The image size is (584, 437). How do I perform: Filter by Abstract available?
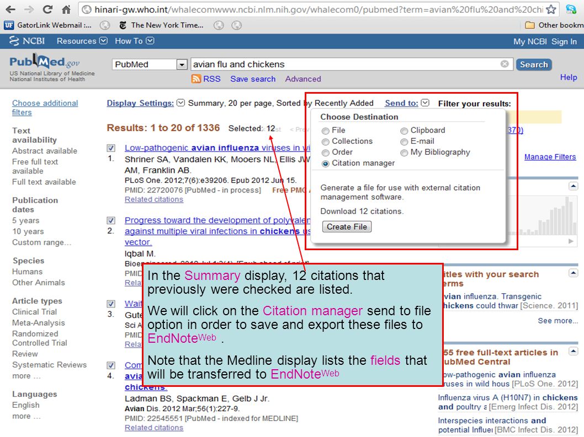click(x=45, y=150)
